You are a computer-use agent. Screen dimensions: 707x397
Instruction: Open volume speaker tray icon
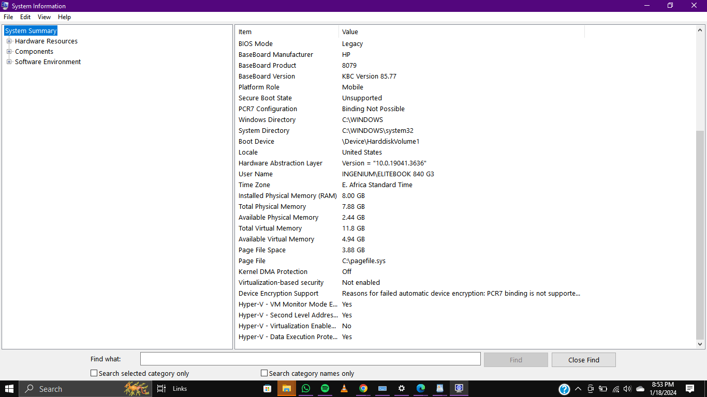pos(627,389)
